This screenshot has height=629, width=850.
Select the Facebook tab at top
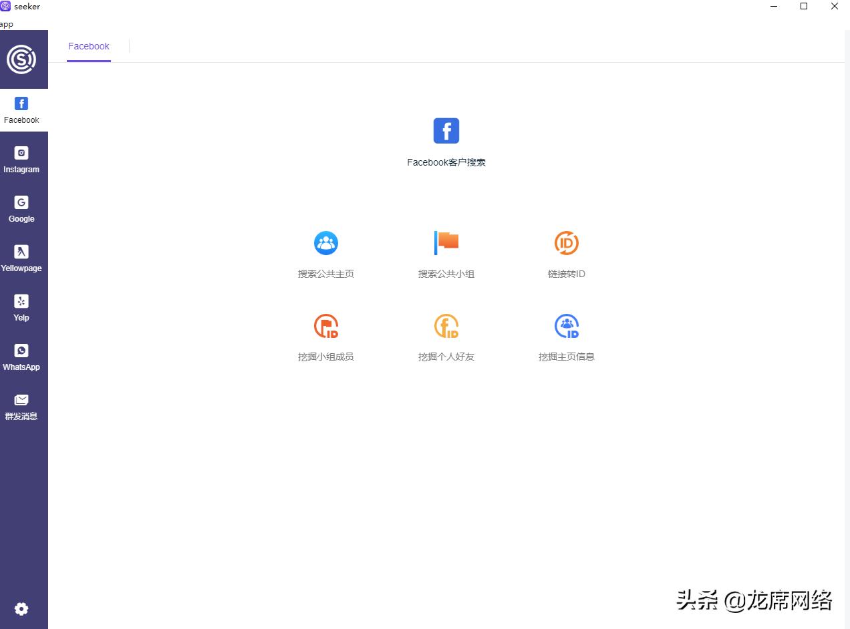pos(89,46)
